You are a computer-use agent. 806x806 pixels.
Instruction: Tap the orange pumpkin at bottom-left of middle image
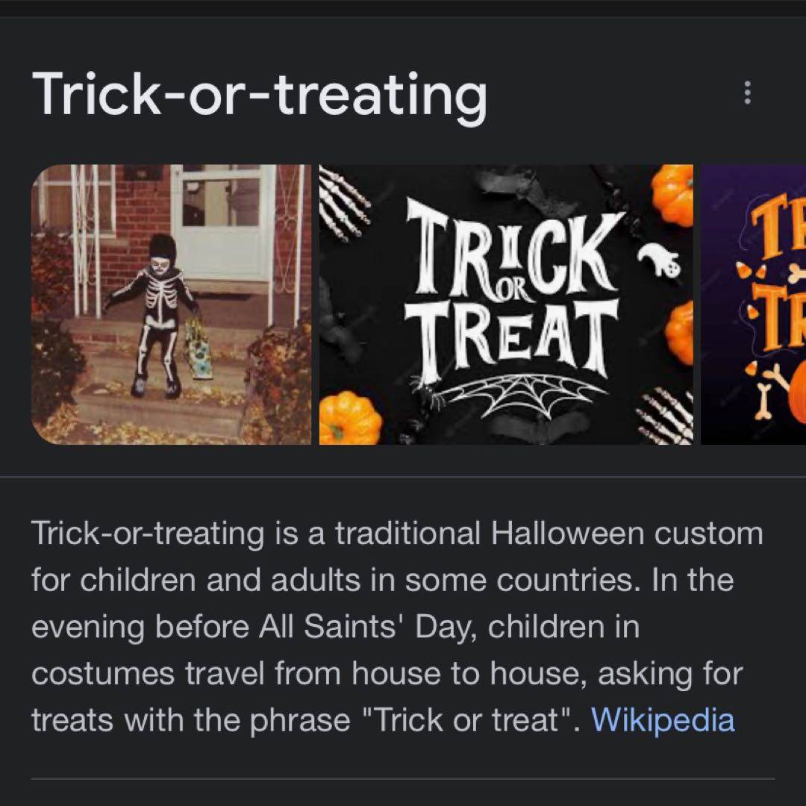point(349,418)
